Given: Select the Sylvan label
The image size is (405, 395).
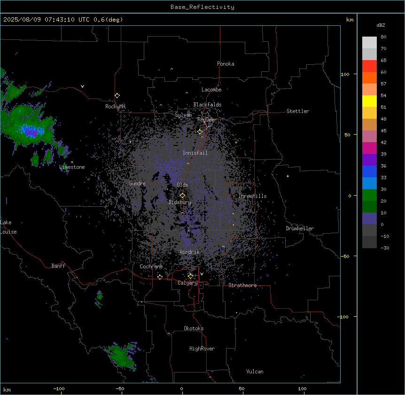Looking at the screenshot, I should click(183, 115).
